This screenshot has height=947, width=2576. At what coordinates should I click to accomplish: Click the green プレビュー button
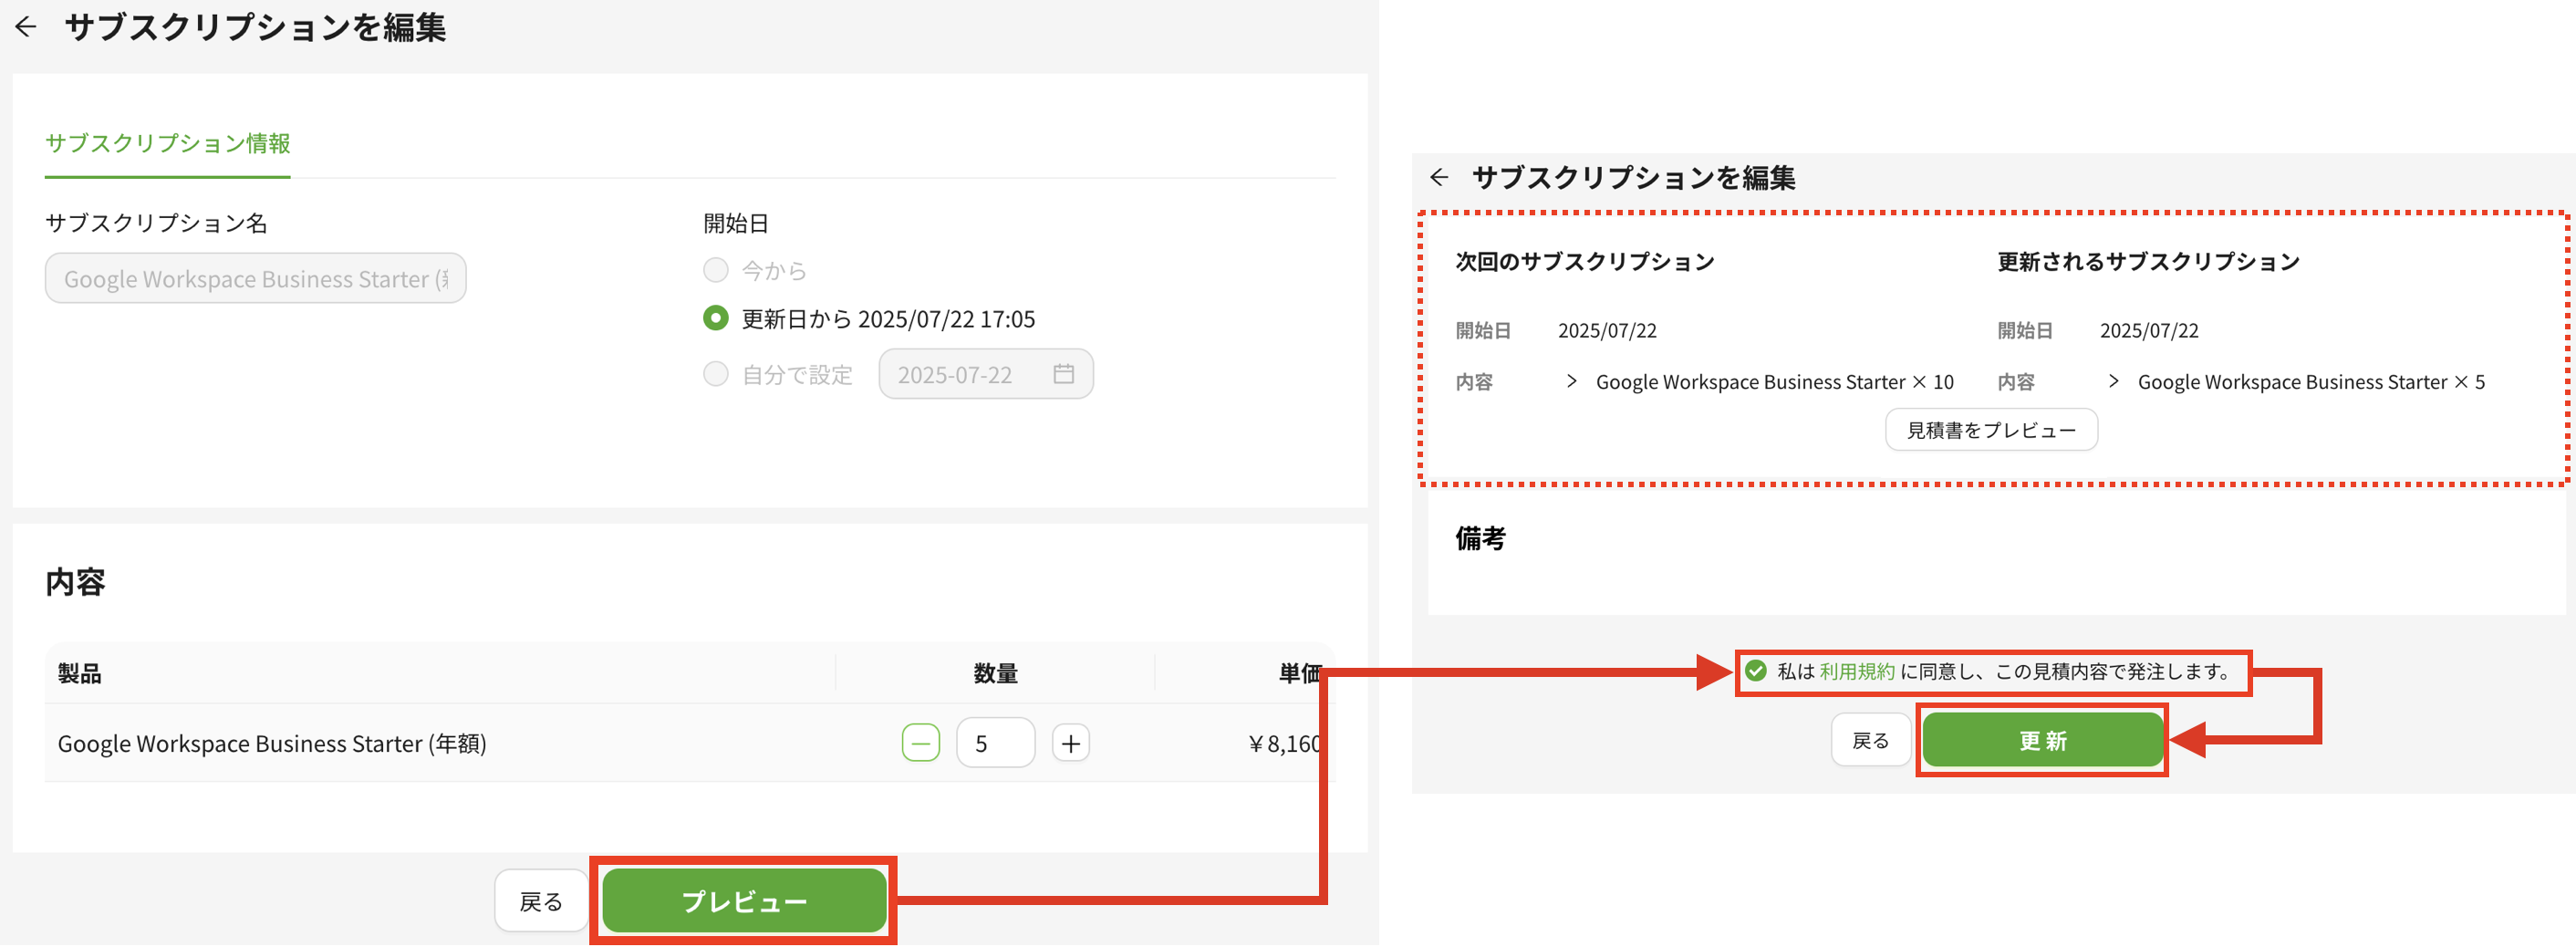click(744, 901)
